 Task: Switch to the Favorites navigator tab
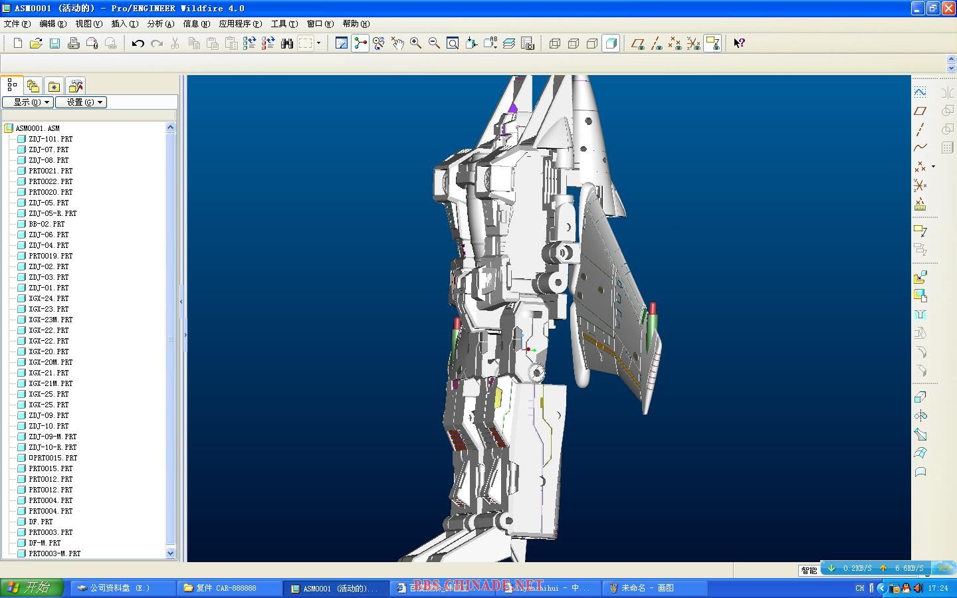click(54, 86)
